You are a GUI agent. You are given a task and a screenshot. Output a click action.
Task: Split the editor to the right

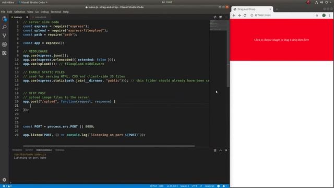pos(220,17)
